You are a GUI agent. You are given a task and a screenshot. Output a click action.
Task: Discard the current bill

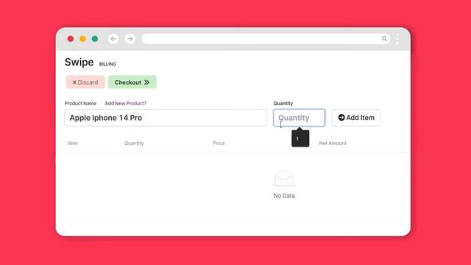[85, 82]
